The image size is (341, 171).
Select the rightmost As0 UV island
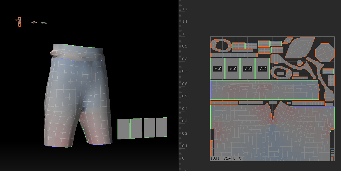pyautogui.click(x=263, y=68)
